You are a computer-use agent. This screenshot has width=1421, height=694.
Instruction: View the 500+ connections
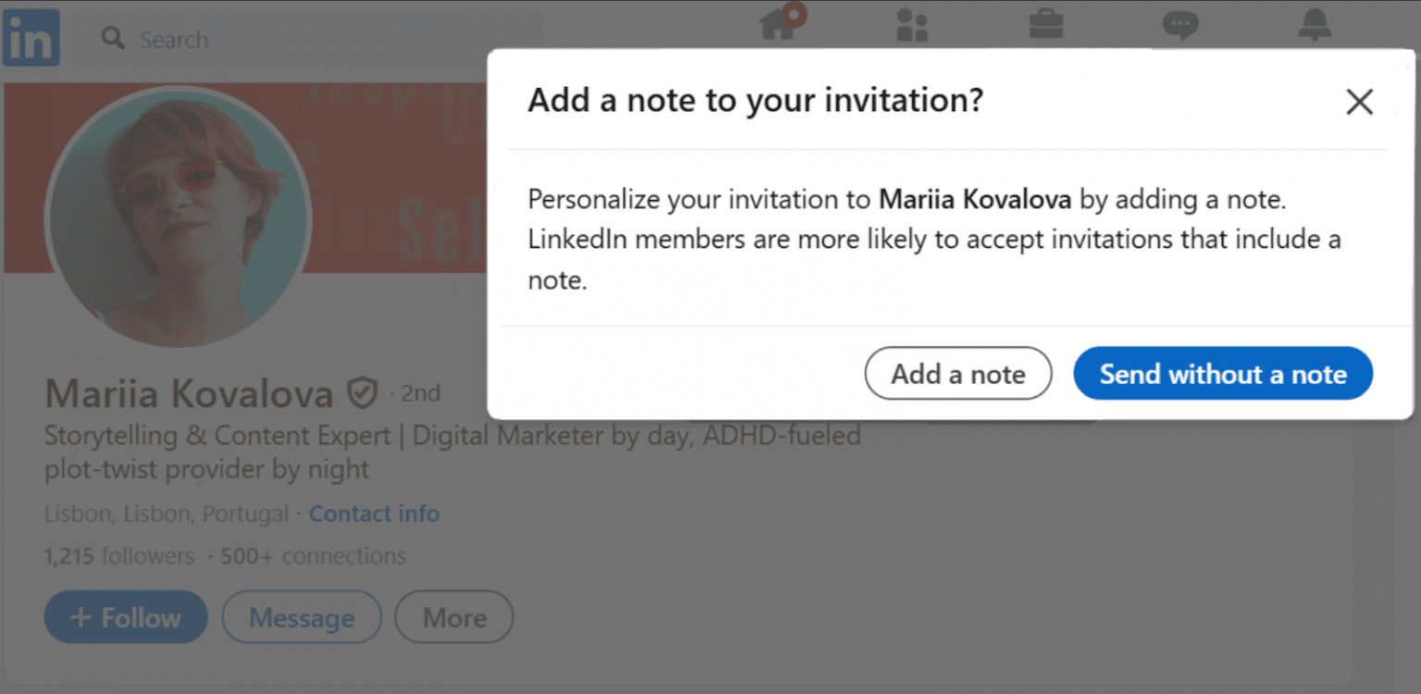(313, 556)
